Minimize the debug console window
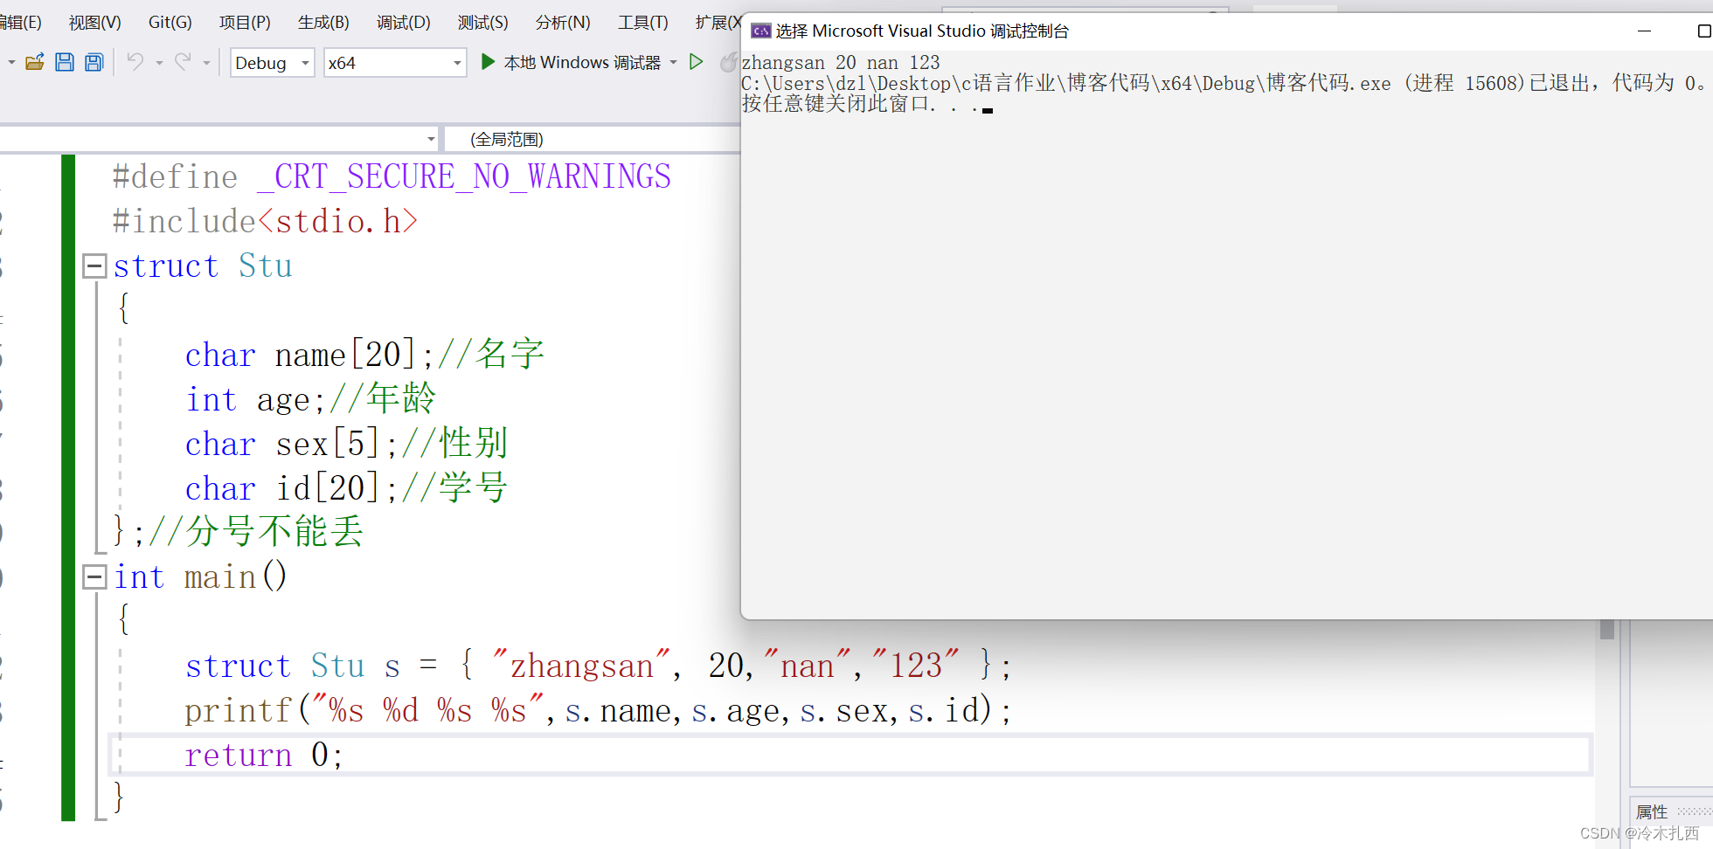 [1644, 31]
